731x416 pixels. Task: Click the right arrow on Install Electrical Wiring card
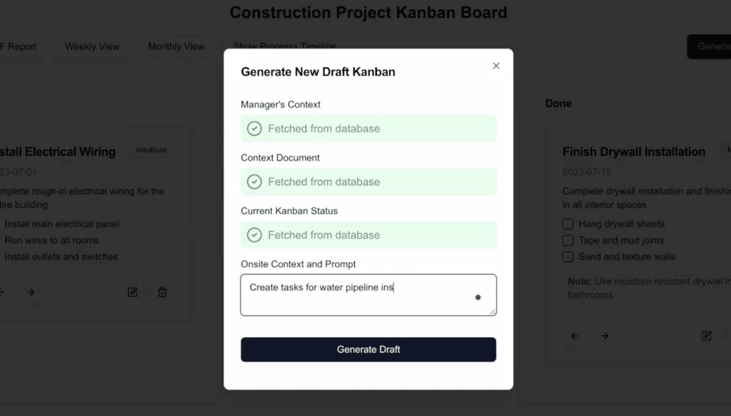pyautogui.click(x=31, y=292)
